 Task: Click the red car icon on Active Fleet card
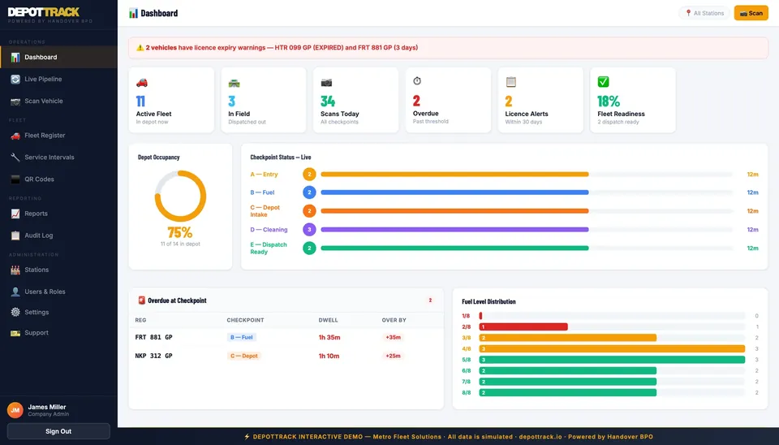pos(142,82)
